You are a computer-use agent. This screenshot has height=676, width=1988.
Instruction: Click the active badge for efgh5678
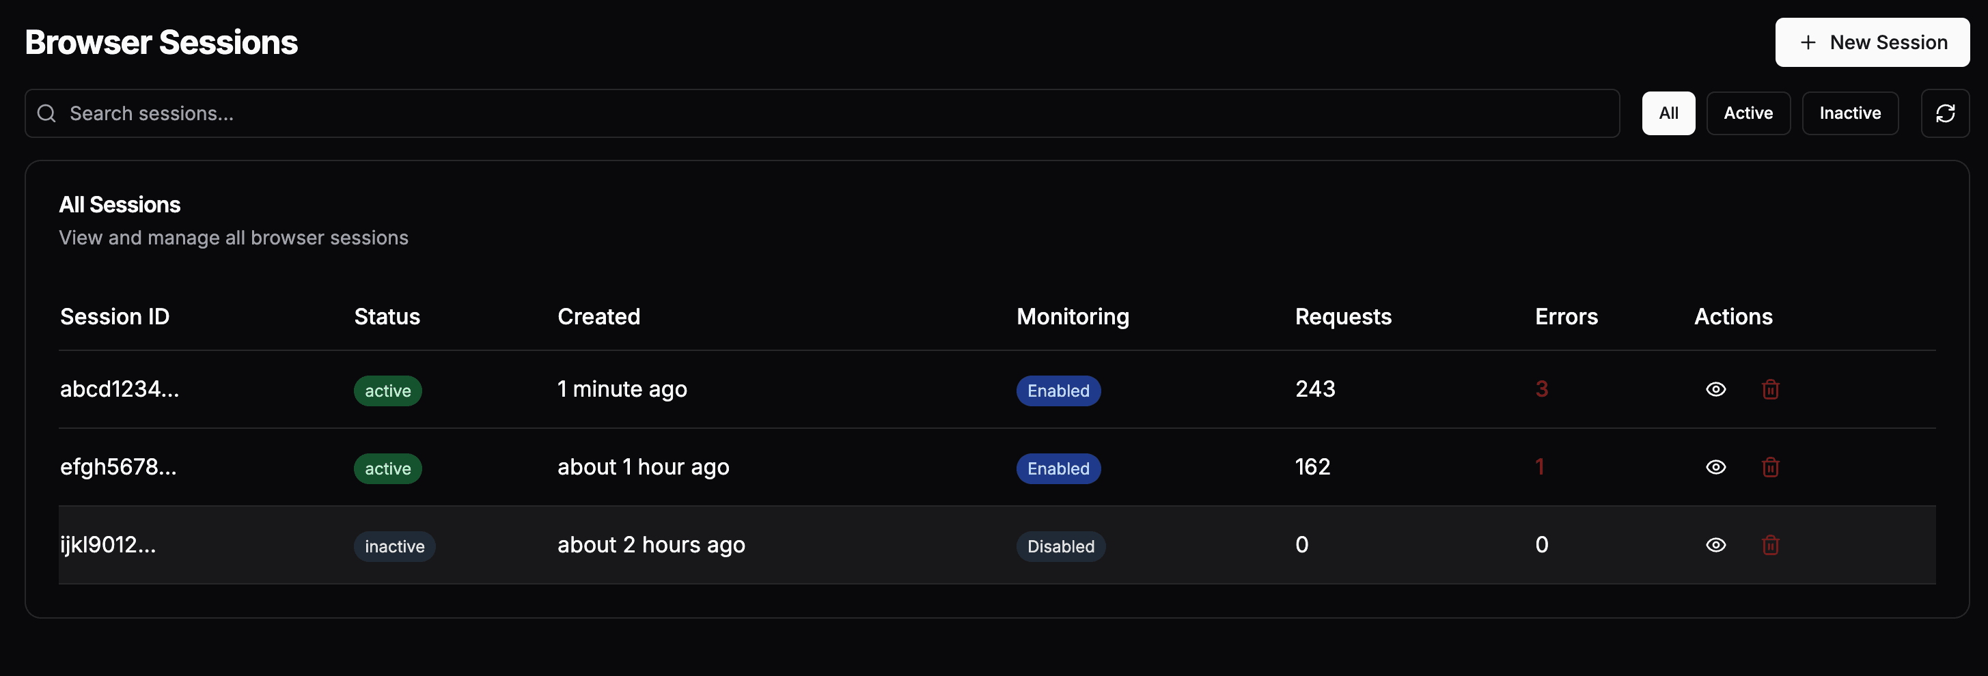pyautogui.click(x=387, y=468)
